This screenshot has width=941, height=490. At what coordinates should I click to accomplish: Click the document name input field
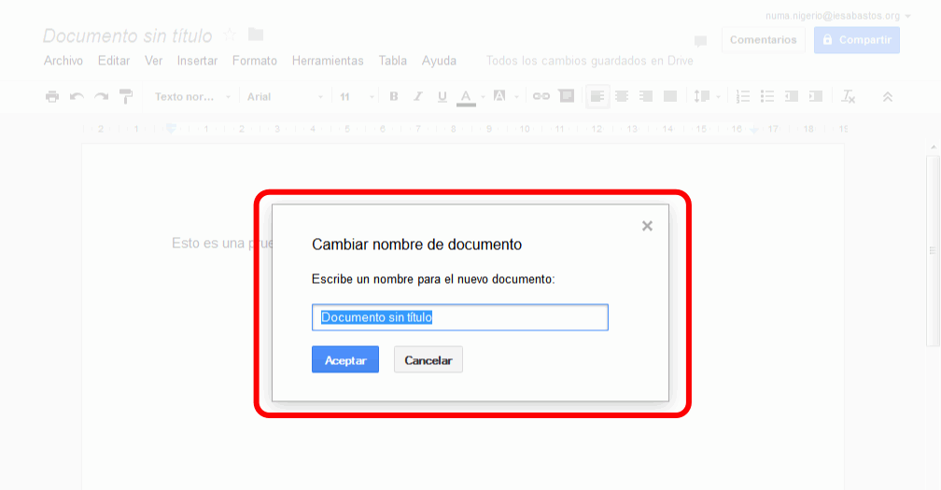[x=459, y=317]
